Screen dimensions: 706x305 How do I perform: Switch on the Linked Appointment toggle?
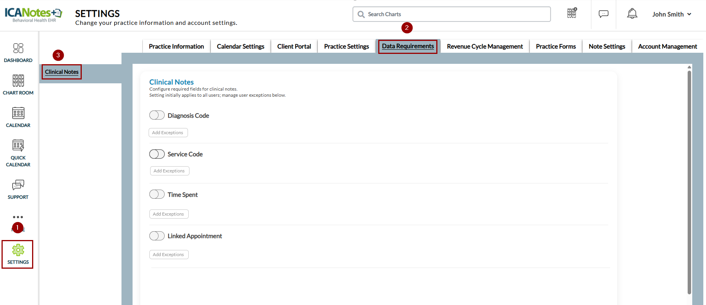coord(157,236)
